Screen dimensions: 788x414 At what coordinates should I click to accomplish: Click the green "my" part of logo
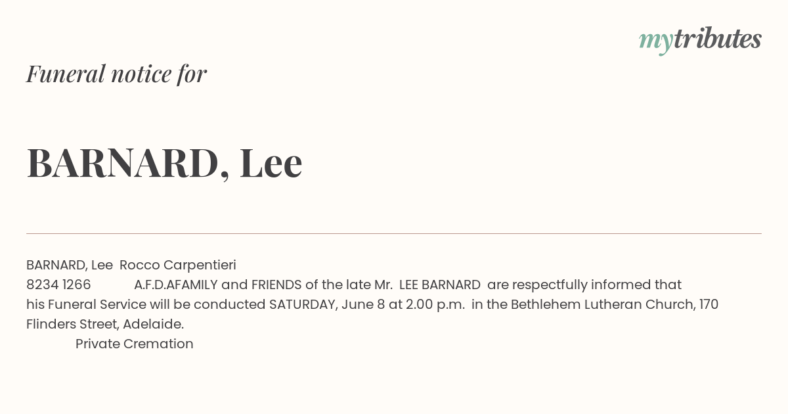tap(656, 43)
